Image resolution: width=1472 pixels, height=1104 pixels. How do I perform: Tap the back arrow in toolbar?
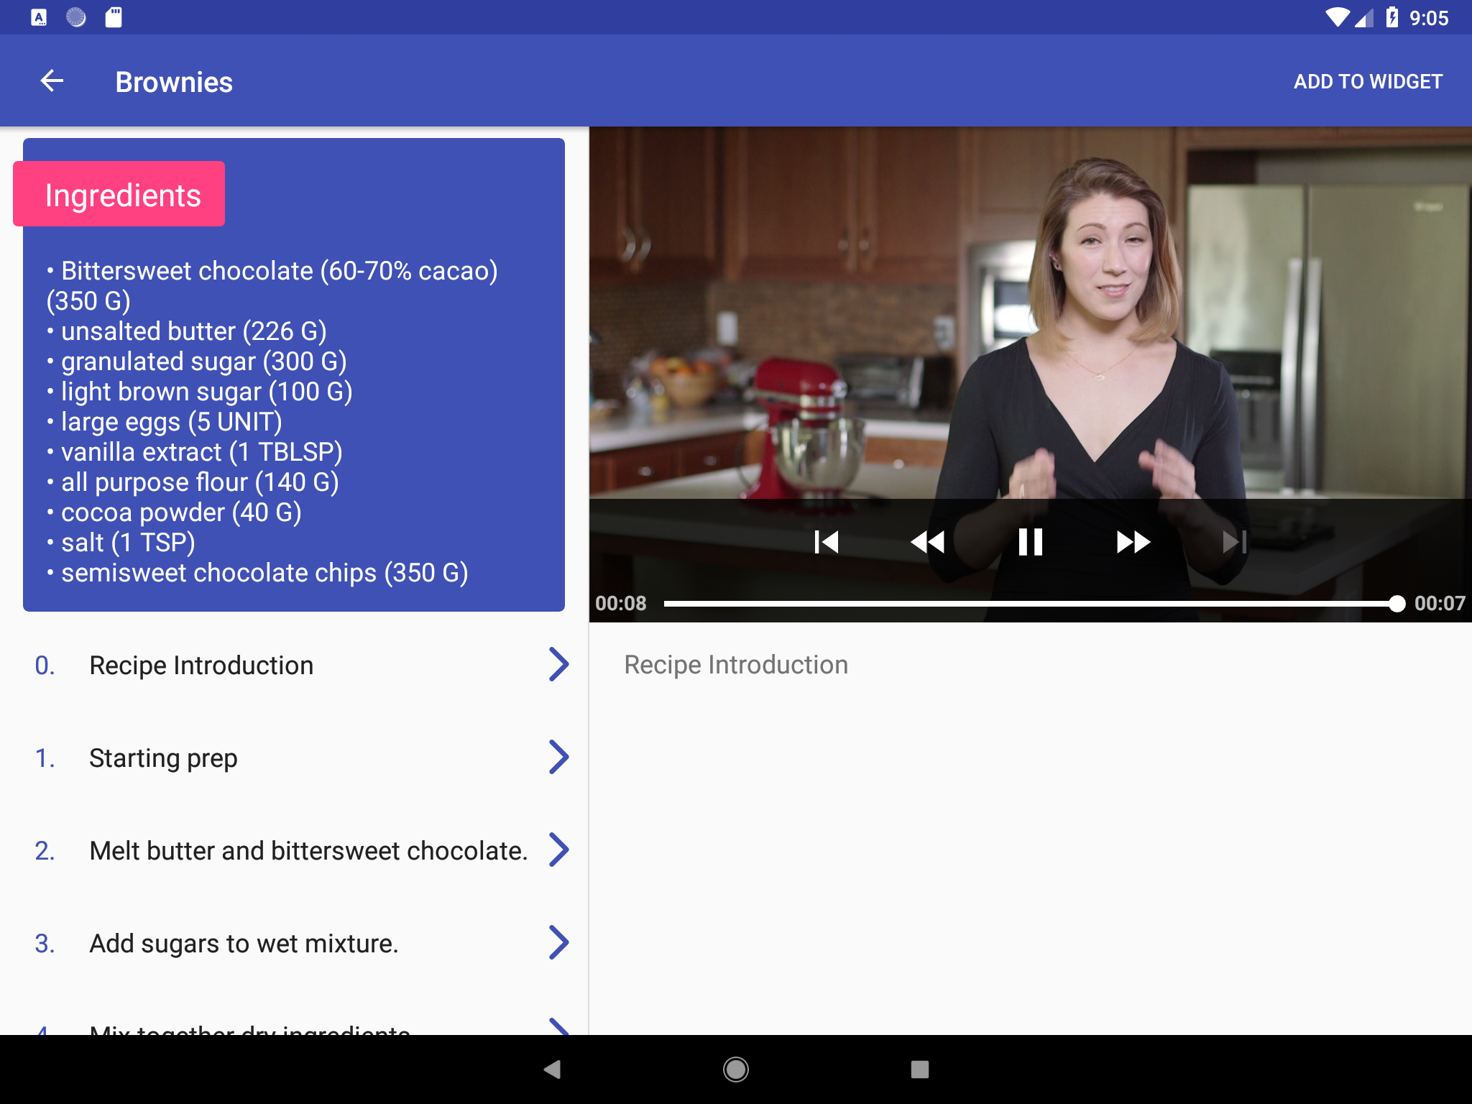[x=52, y=81]
